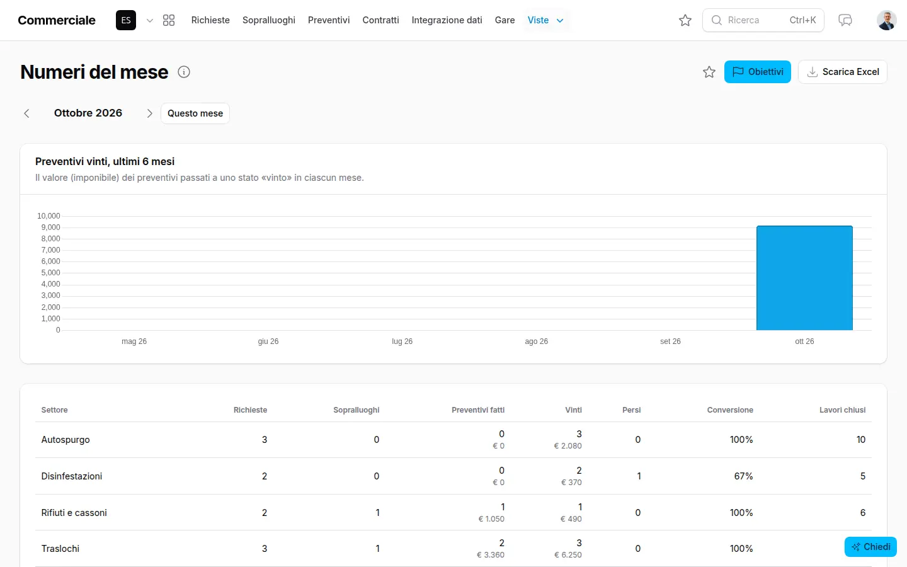Select the Ottobre 2026 month label
The image size is (907, 567).
click(x=88, y=113)
